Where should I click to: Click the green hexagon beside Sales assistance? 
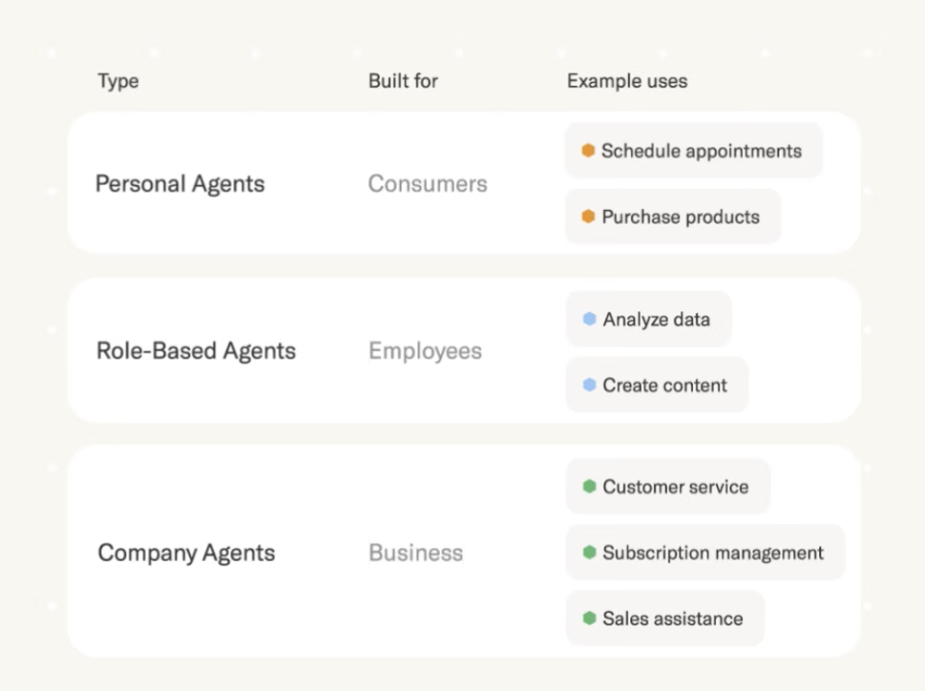(589, 618)
